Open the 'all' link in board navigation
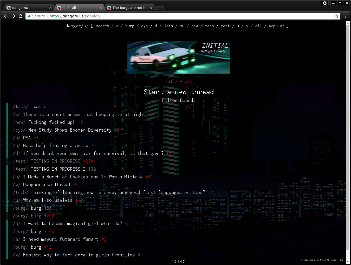 (258, 26)
